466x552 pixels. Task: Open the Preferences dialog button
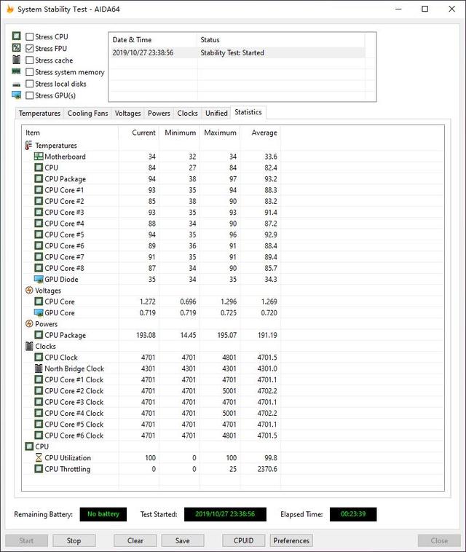(291, 541)
